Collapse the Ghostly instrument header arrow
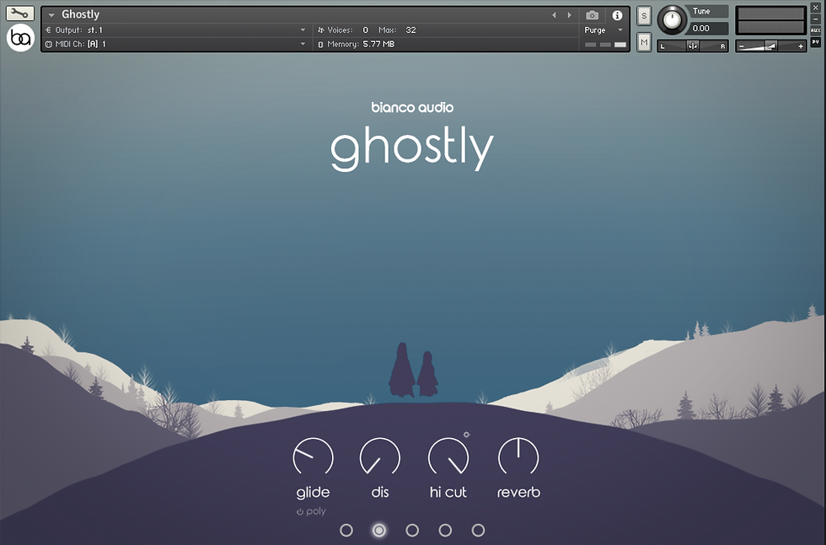This screenshot has height=545, width=826. click(x=51, y=15)
